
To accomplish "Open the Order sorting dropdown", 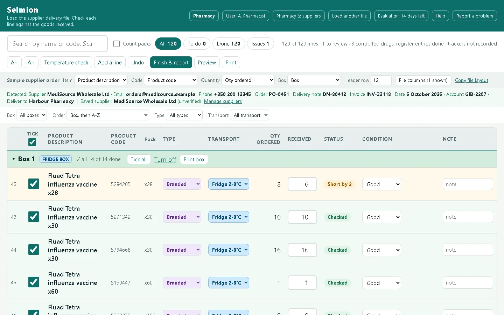I will (108, 115).
